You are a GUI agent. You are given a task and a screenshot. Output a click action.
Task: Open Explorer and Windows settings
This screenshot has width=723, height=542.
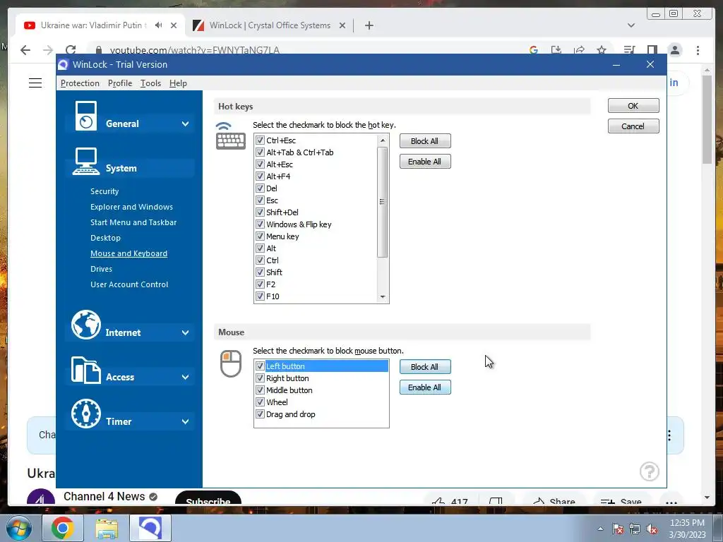[131, 207]
